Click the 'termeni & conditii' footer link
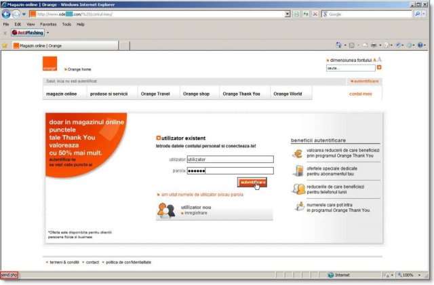This screenshot has width=434, height=285. [x=64, y=262]
